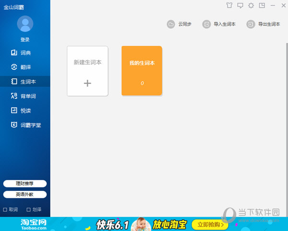The image size is (288, 231).
Task: Open the orange 我的生词本 card
Action: point(142,70)
